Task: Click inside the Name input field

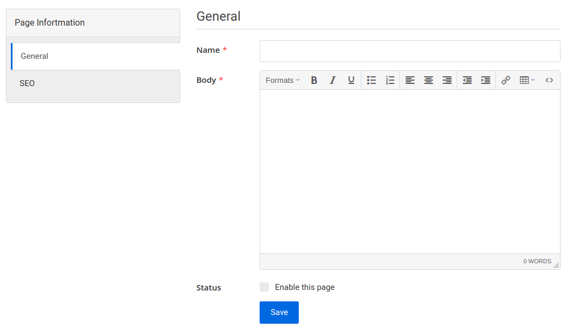Action: coord(409,51)
